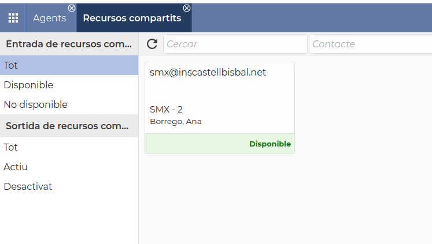432x244 pixels.
Task: Filter incoming resources by Disponible
Action: tap(28, 85)
